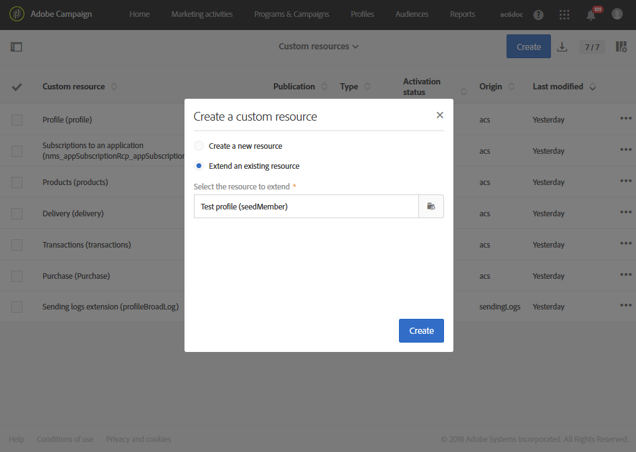Open the notifications bell icon
The image size is (636, 452).
pyautogui.click(x=591, y=15)
